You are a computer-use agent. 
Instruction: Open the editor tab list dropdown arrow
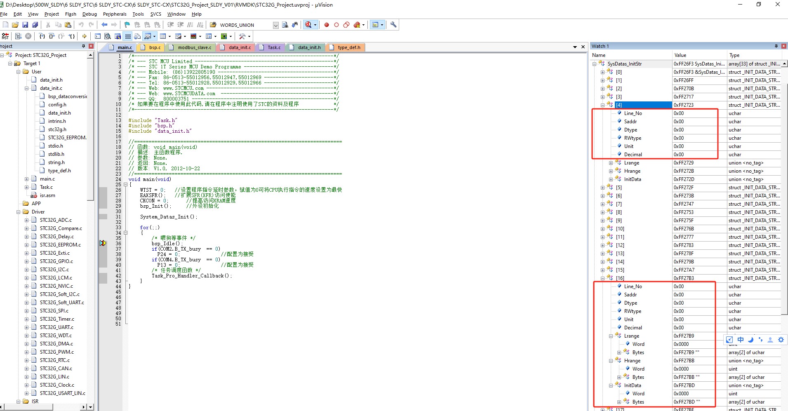pos(575,47)
